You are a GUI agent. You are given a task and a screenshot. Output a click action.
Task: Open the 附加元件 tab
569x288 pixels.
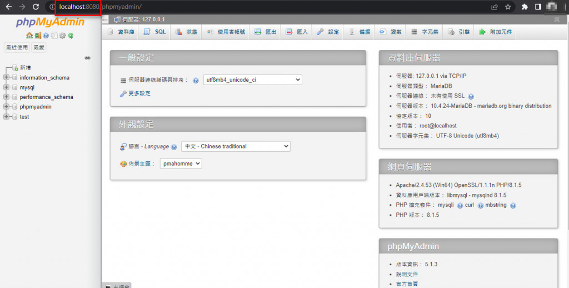pos(495,32)
